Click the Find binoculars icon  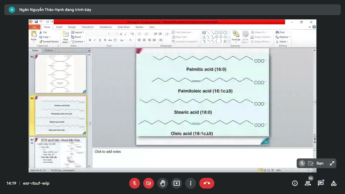[x=277, y=32]
